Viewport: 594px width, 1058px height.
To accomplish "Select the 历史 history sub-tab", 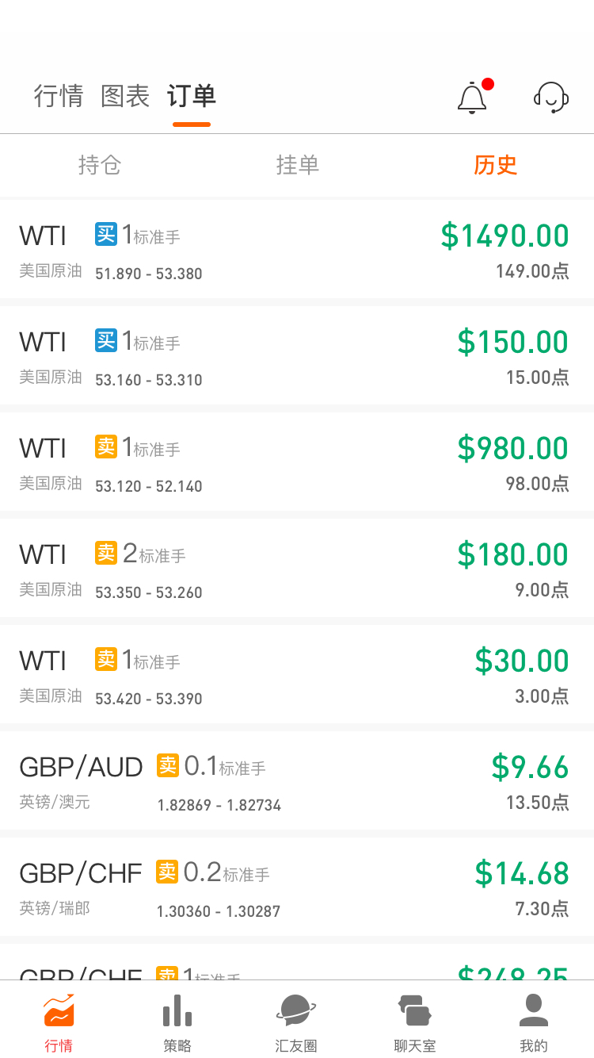I will pyautogui.click(x=496, y=165).
